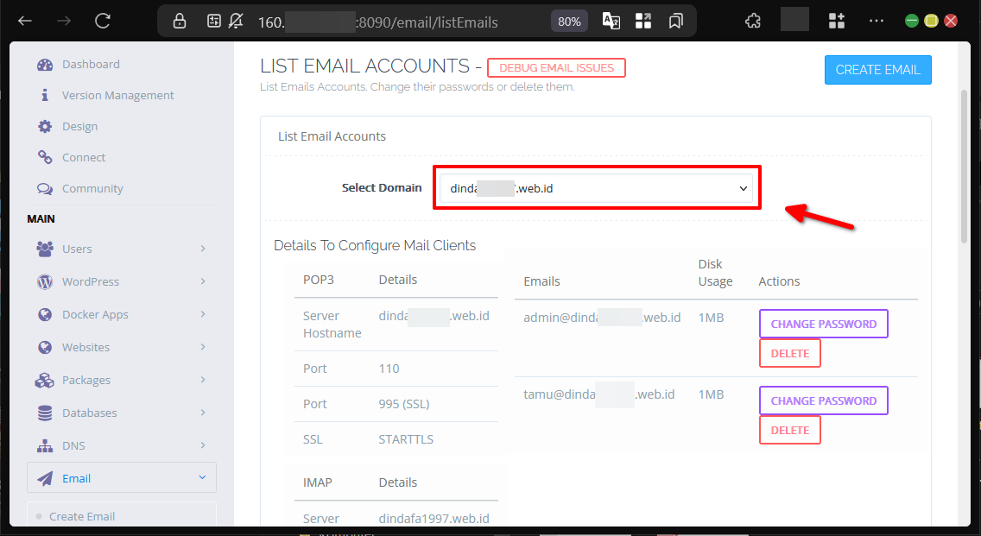Click the Dashboard icon in sidebar
The width and height of the screenshot is (981, 536).
(x=45, y=65)
